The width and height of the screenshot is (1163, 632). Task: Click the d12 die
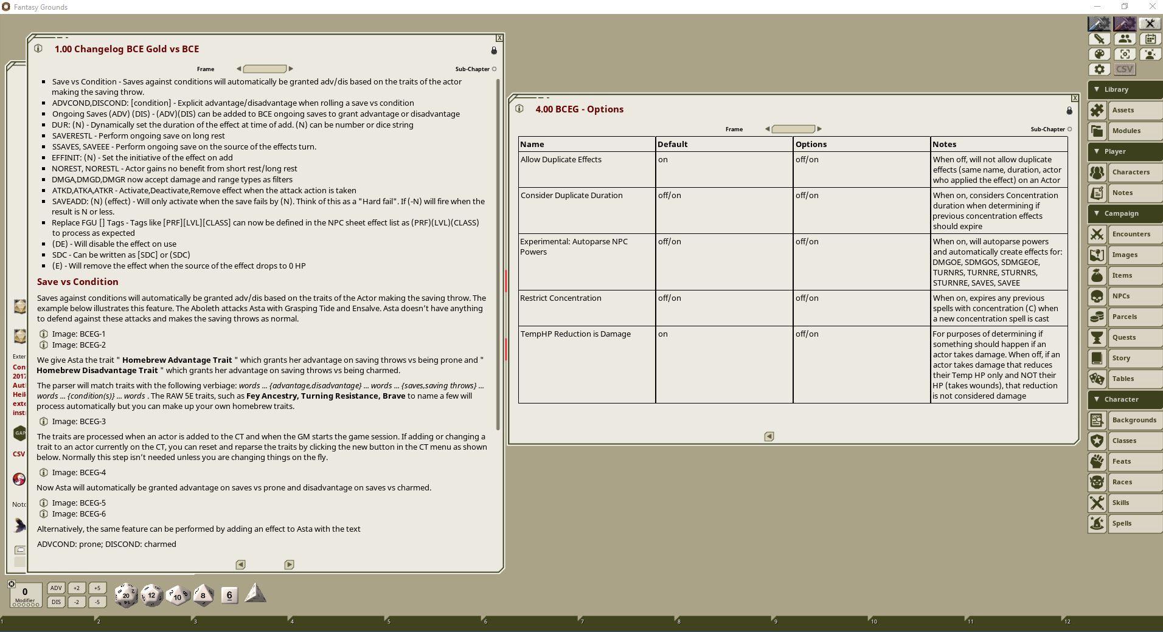151,596
